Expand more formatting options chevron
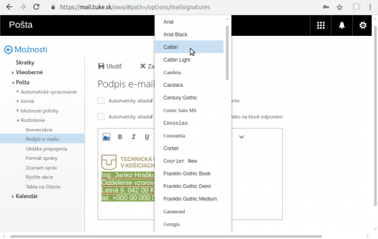378x239 pixels. [x=241, y=137]
